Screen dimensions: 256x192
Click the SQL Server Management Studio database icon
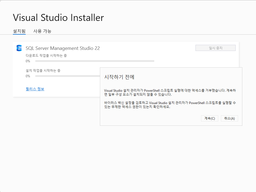point(19,48)
